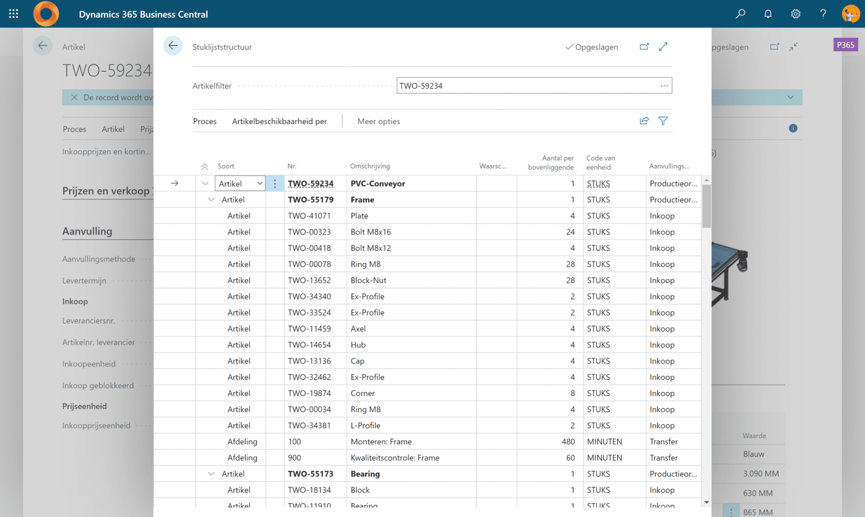This screenshot has height=517, width=865.
Task: Click the list vertical scrollbar
Action: [706, 206]
